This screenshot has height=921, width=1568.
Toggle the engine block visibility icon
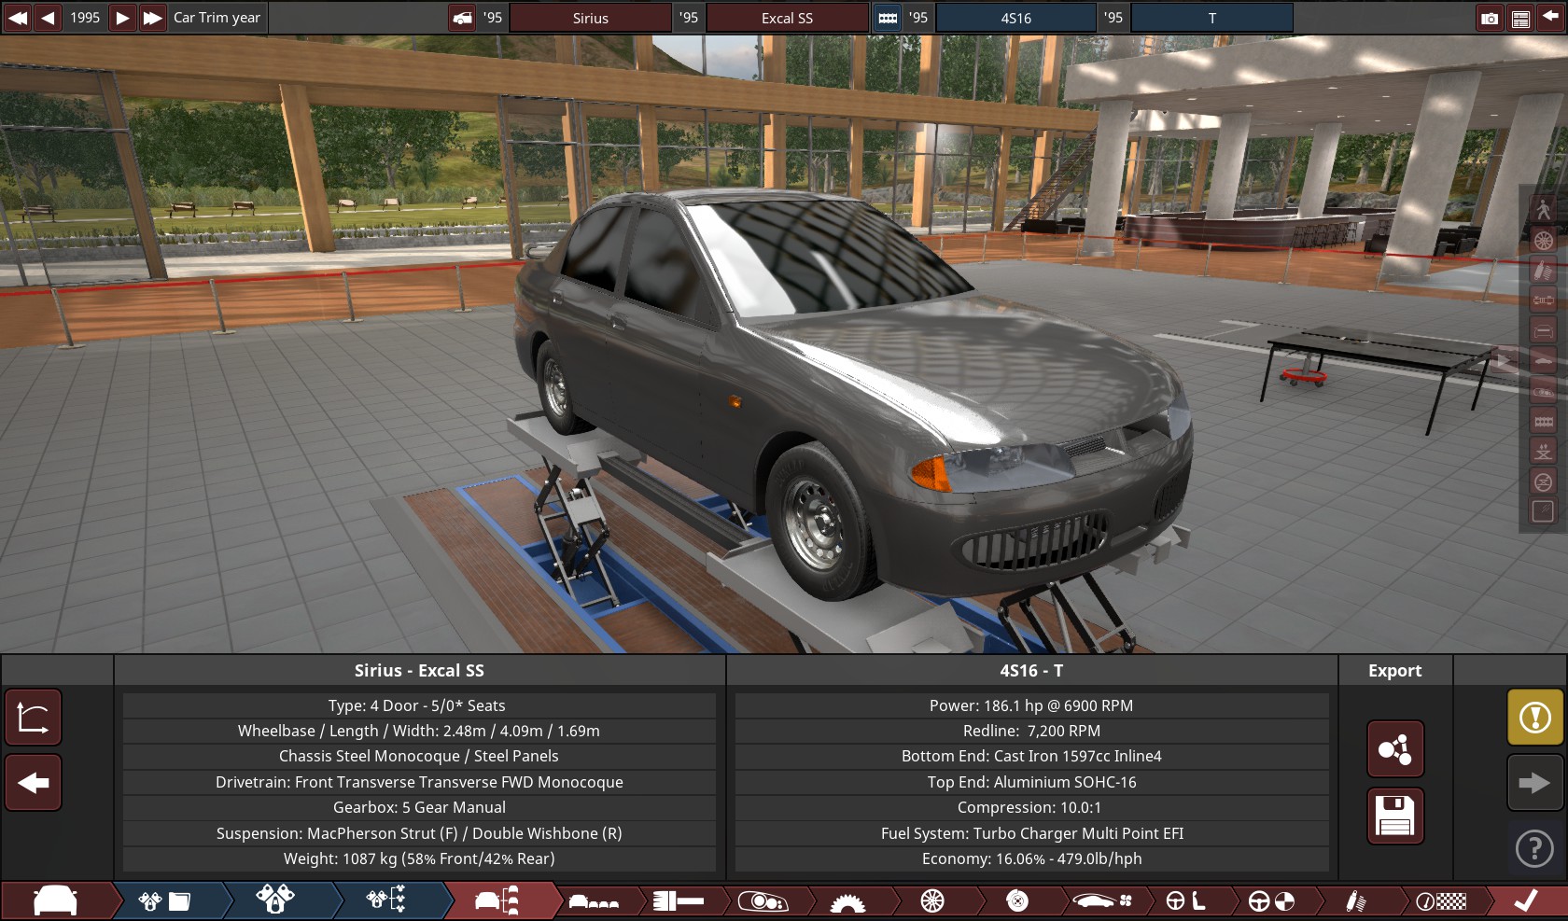1543,422
